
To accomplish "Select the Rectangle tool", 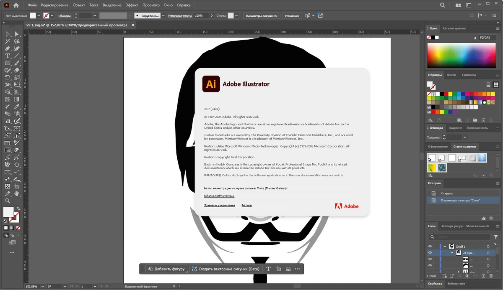I will [8, 63].
